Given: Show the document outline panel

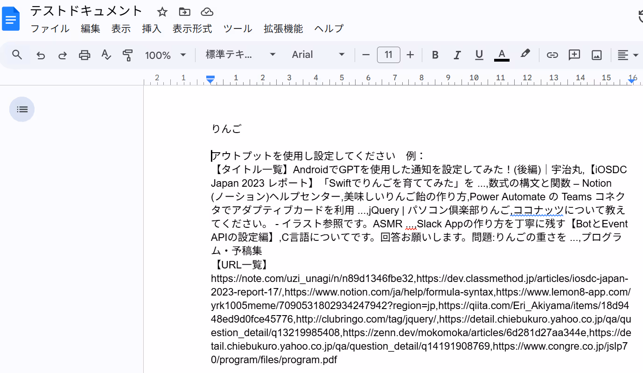Looking at the screenshot, I should [22, 109].
